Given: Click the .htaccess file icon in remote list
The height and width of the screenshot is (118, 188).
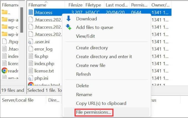Looking at the screenshot, I should (31, 12).
